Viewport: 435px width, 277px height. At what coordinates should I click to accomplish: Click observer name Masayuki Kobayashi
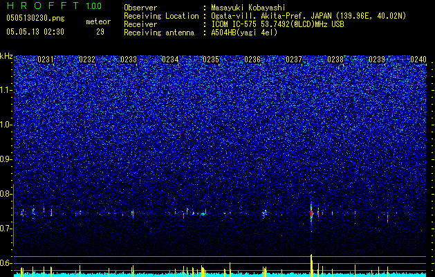pos(248,8)
